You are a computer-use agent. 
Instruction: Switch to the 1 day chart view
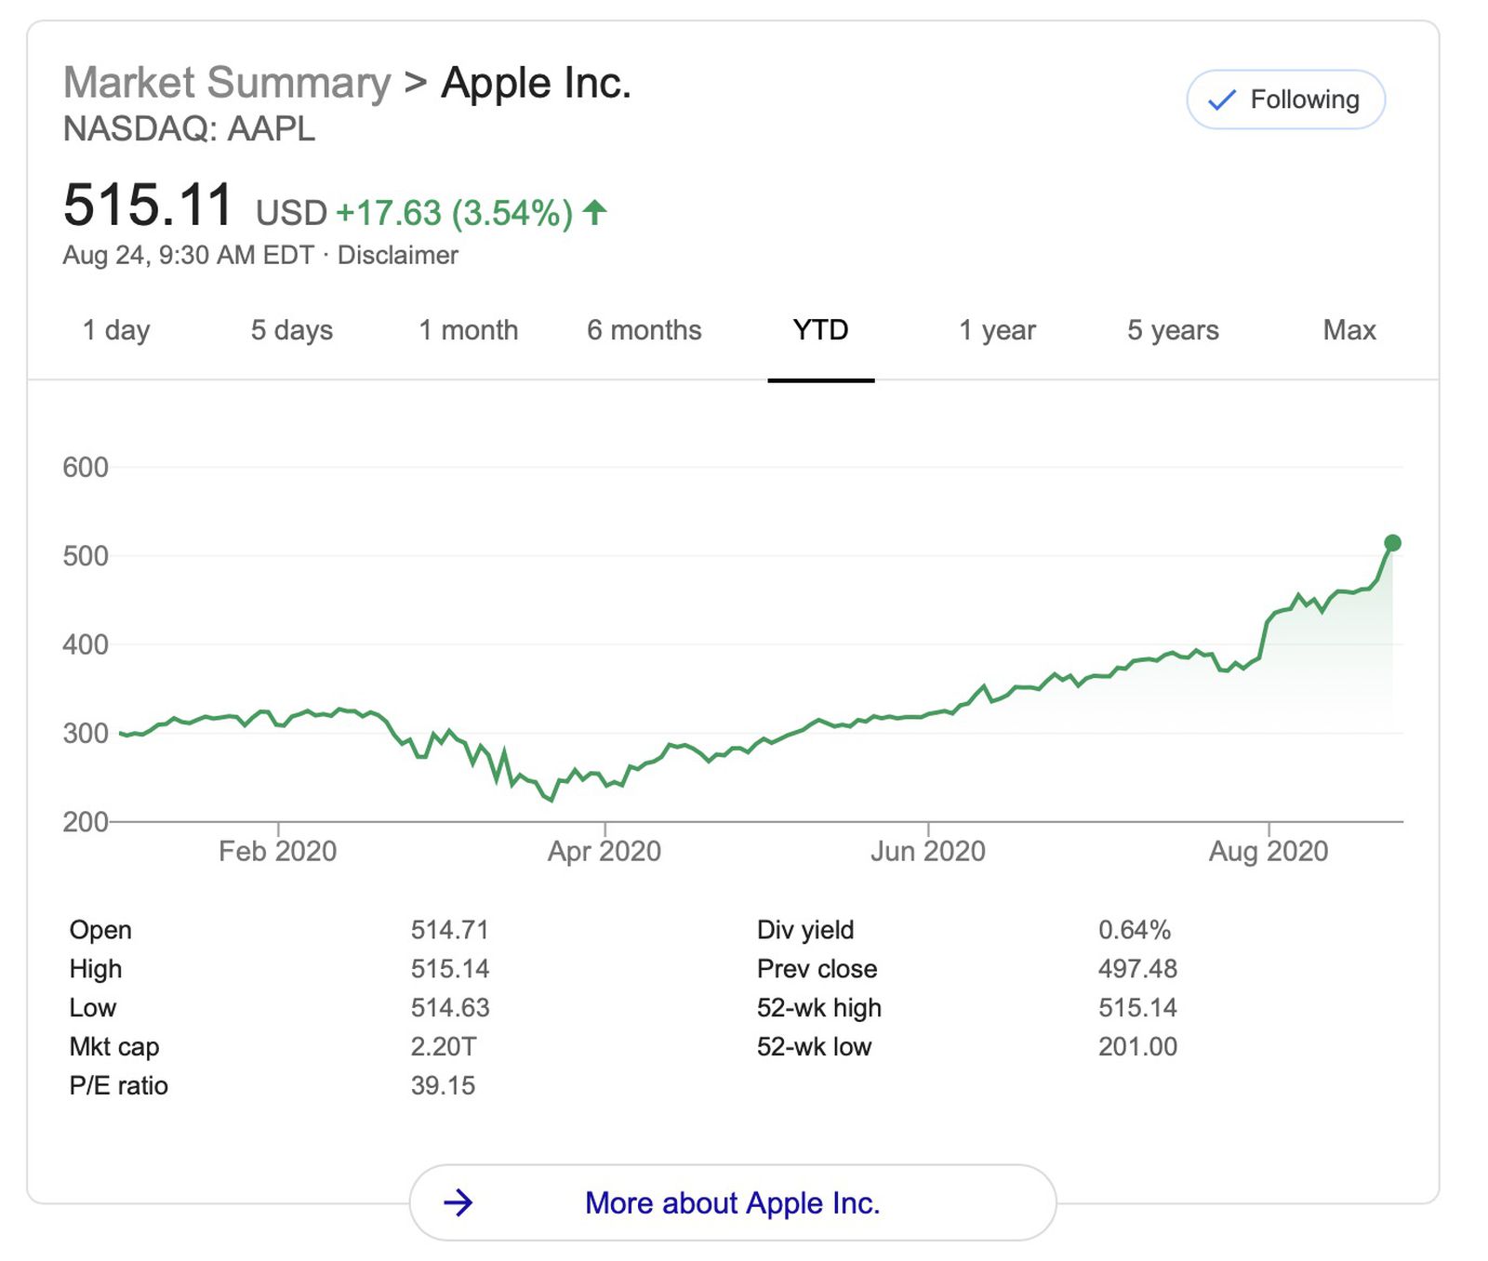tap(116, 329)
